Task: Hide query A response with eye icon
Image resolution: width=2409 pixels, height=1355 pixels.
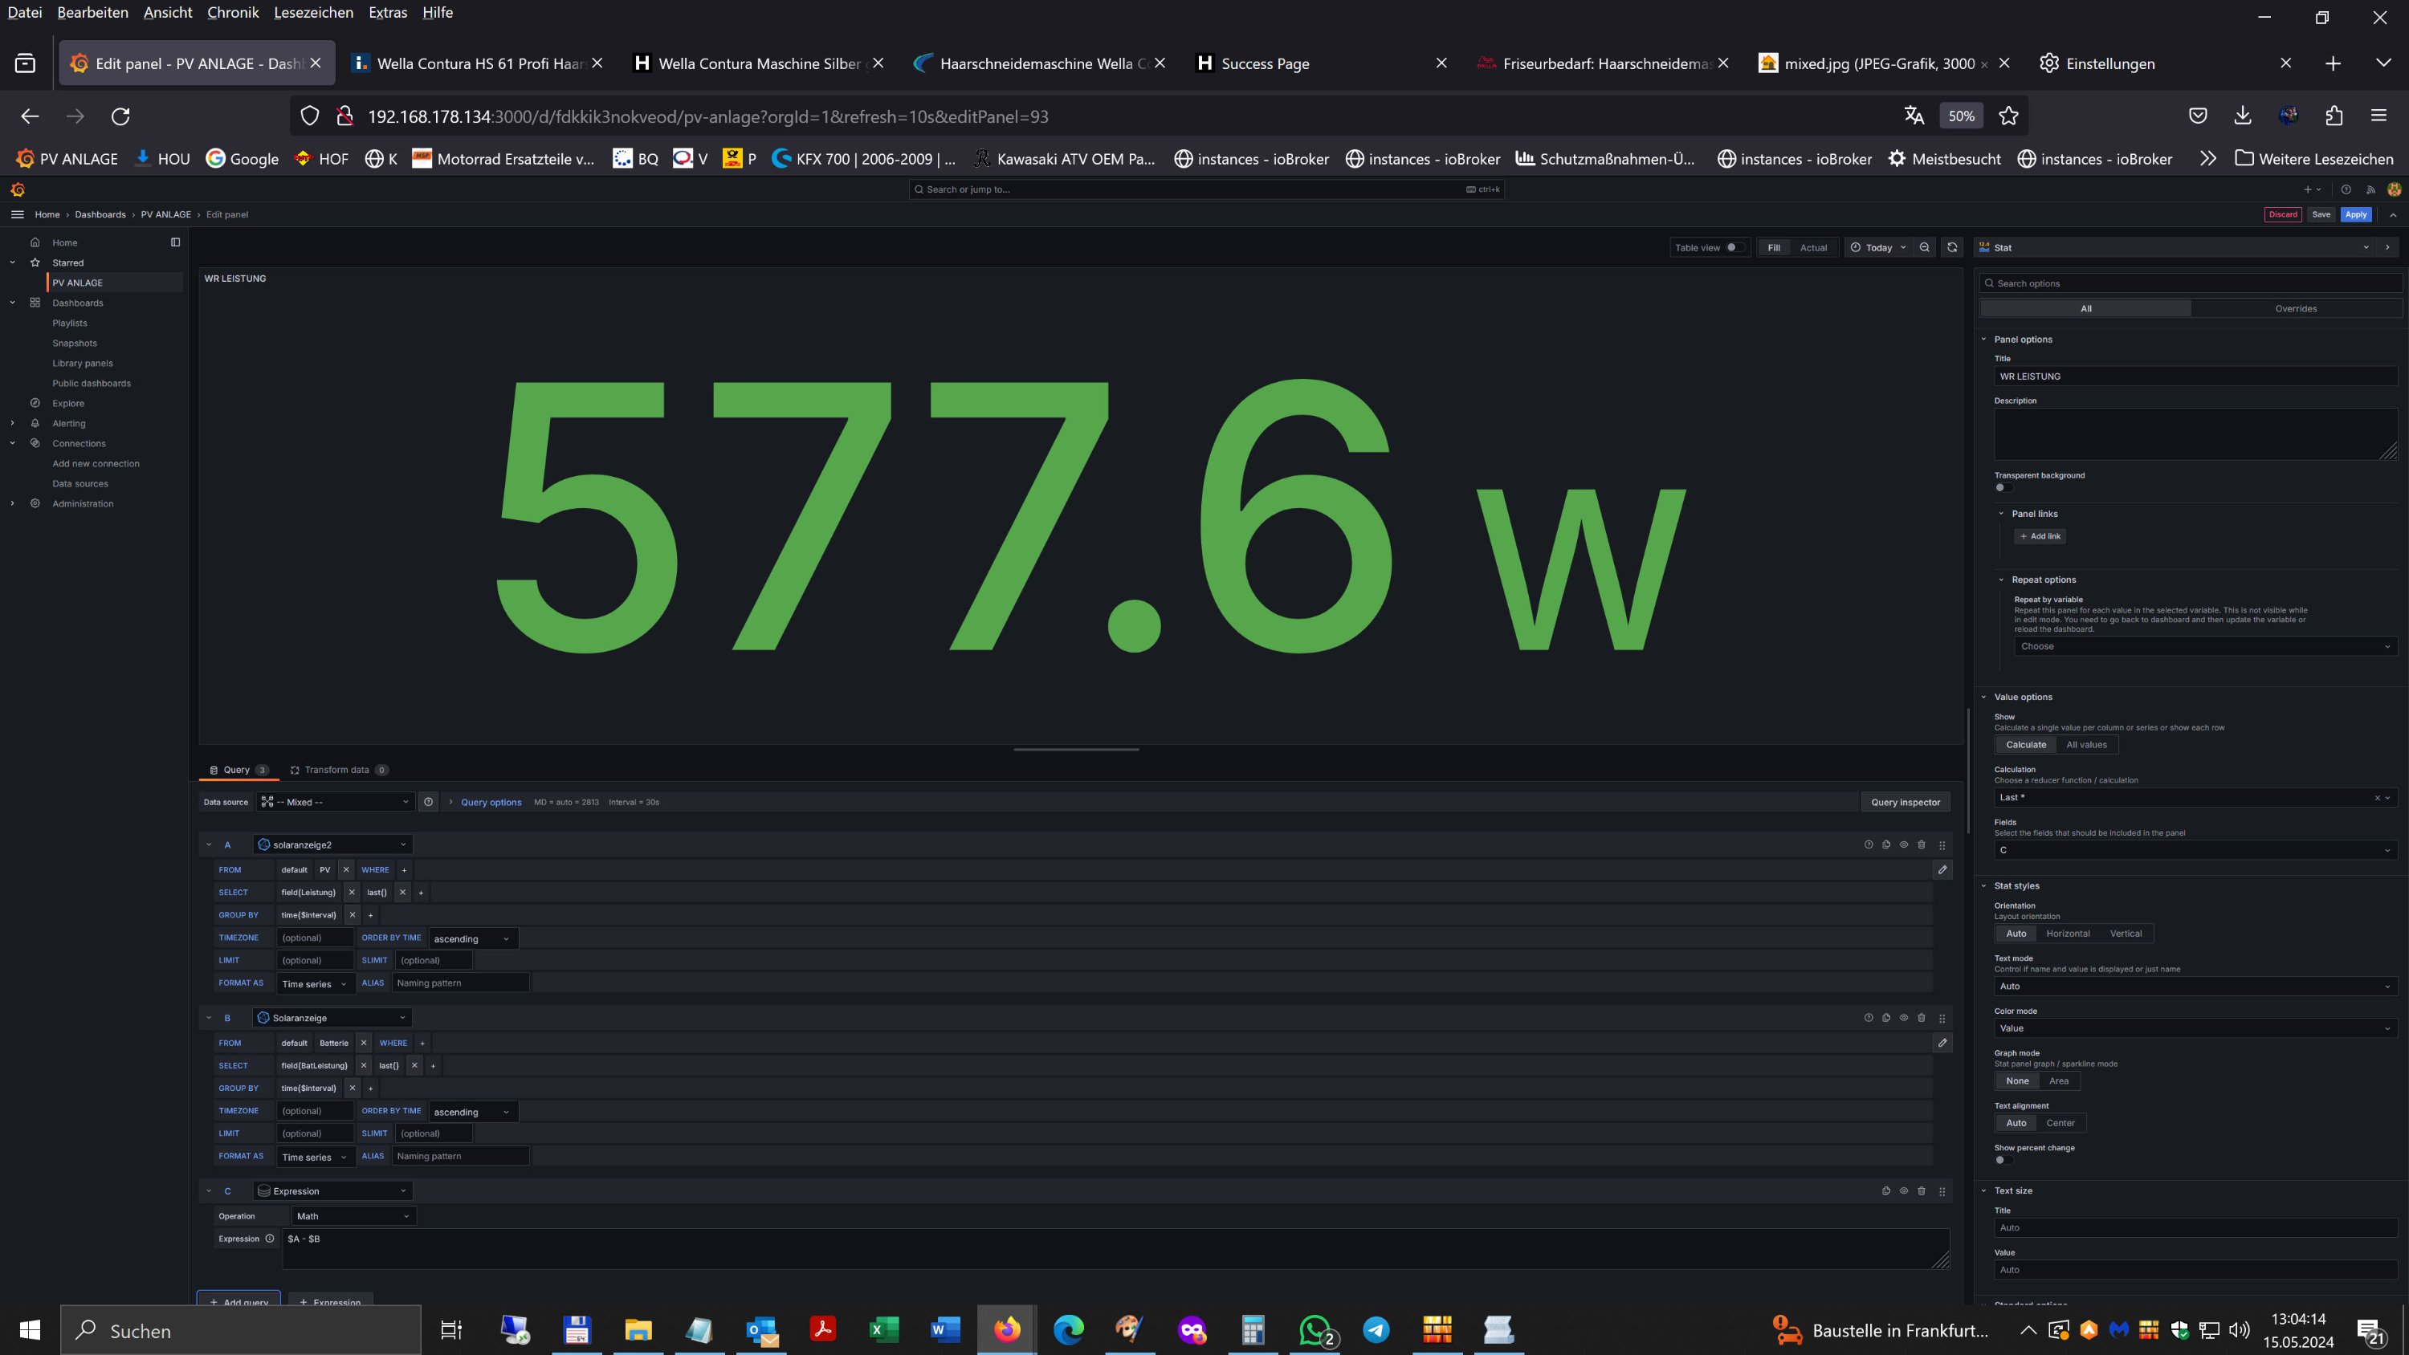Action: pos(1904,844)
